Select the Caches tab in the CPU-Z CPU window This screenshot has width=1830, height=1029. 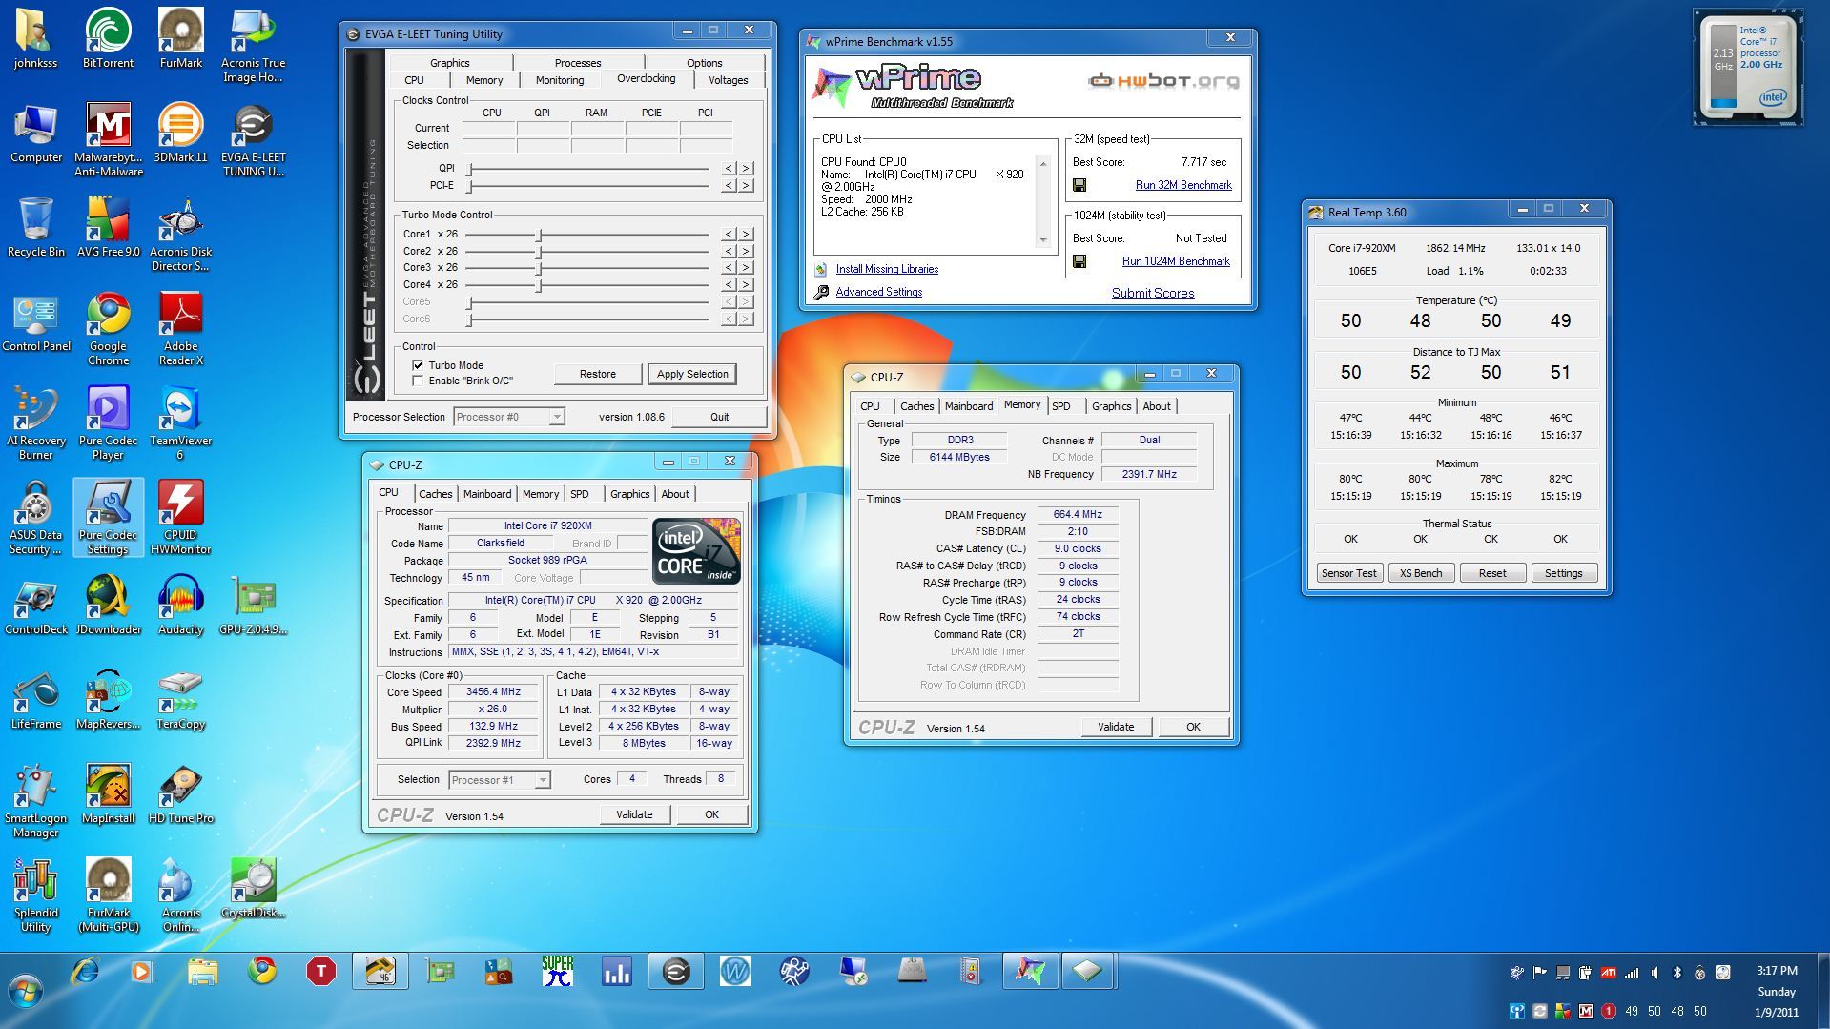click(435, 494)
